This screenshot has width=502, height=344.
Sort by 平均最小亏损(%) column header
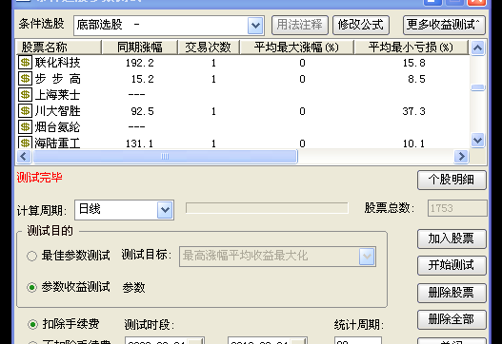(x=412, y=48)
